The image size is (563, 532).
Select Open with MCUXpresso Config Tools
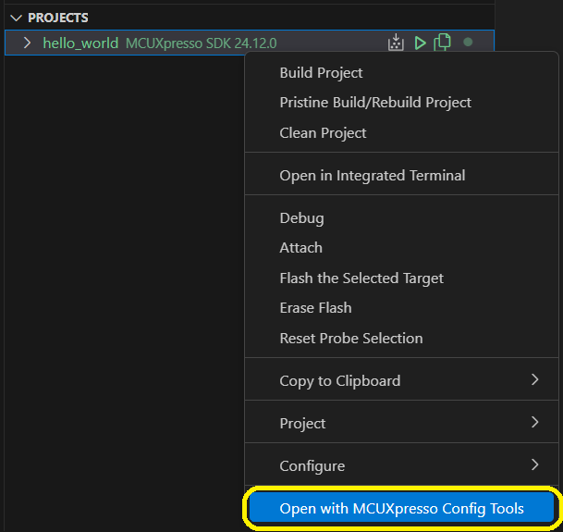click(401, 508)
